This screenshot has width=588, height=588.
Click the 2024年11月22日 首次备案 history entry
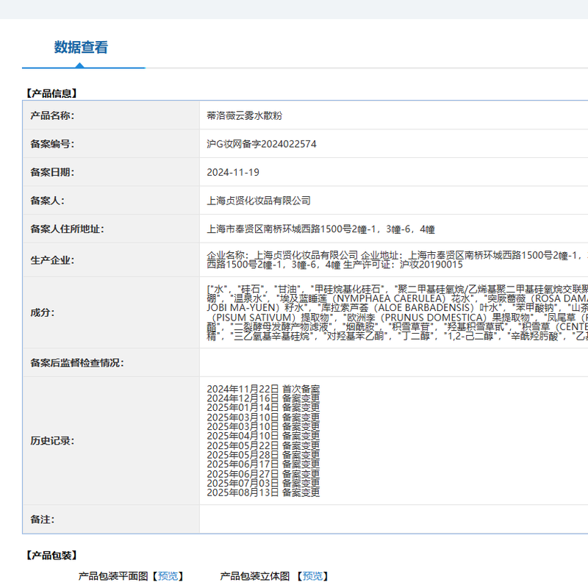pos(263,388)
